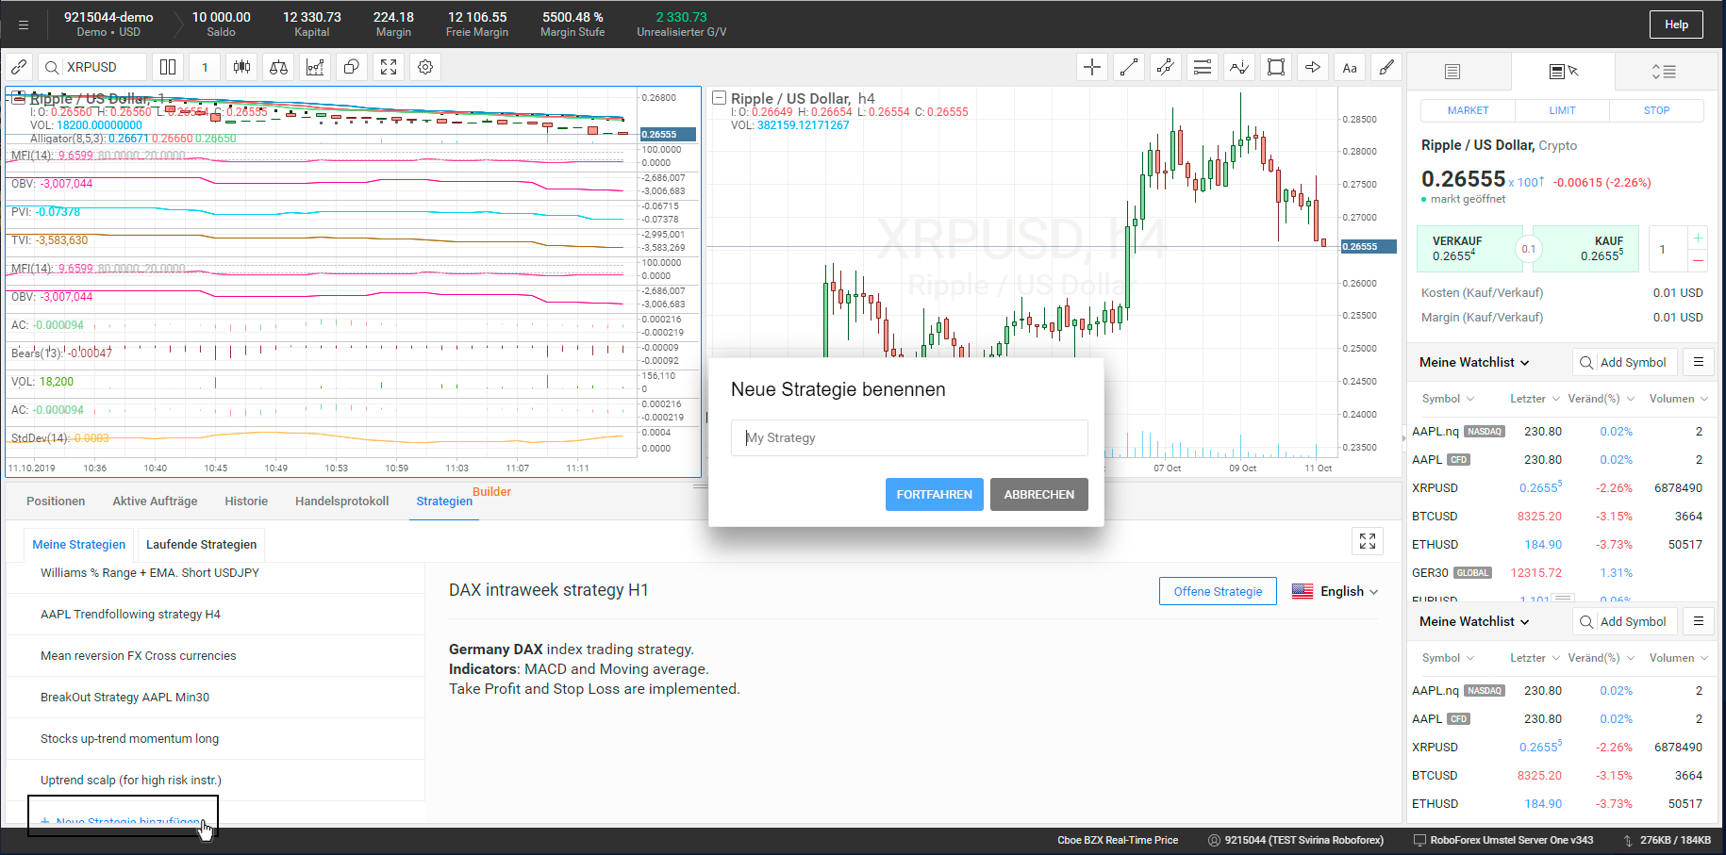Click the FORTFAHREN button
Viewport: 1726px width, 855px height.
click(x=934, y=494)
